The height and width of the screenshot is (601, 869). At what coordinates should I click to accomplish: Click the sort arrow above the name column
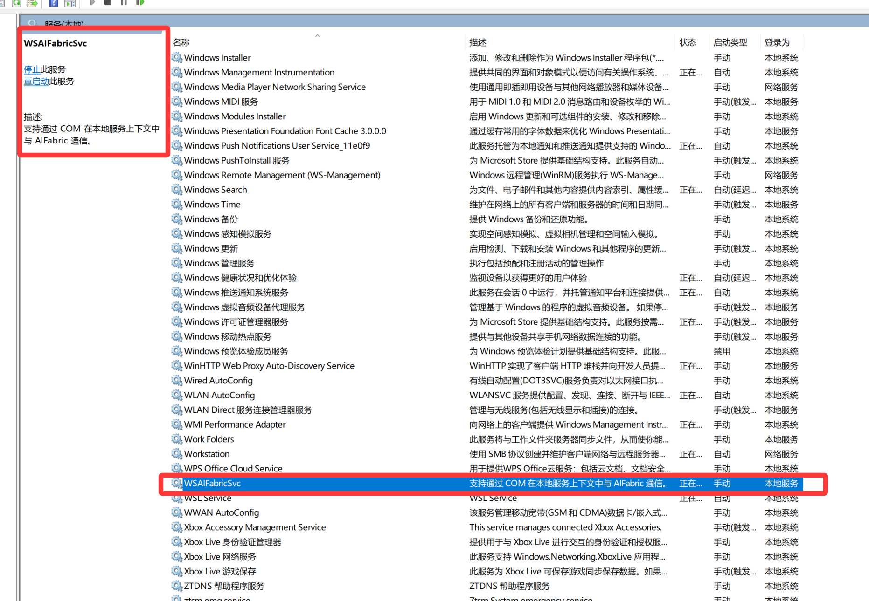pyautogui.click(x=317, y=36)
